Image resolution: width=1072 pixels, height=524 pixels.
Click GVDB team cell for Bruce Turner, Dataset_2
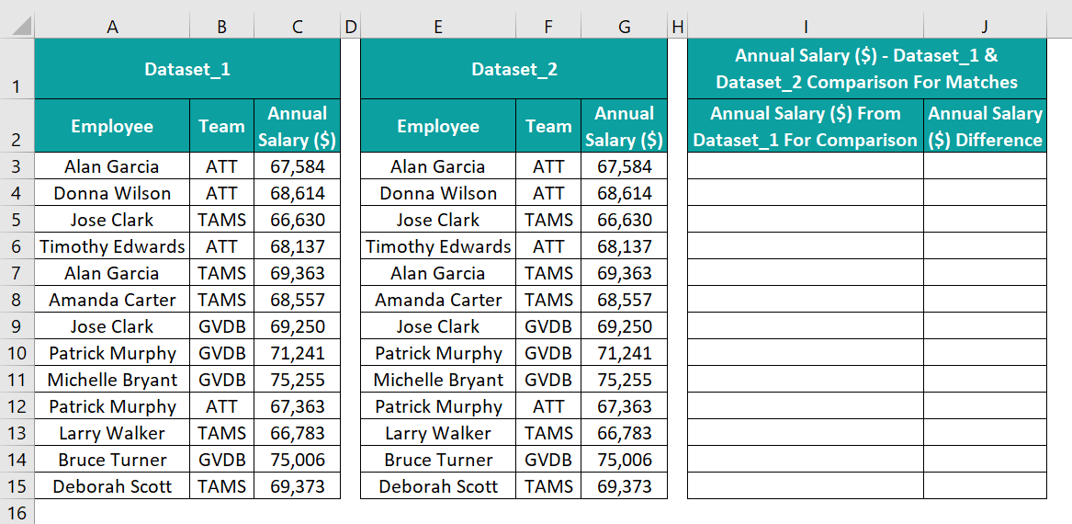pyautogui.click(x=548, y=460)
